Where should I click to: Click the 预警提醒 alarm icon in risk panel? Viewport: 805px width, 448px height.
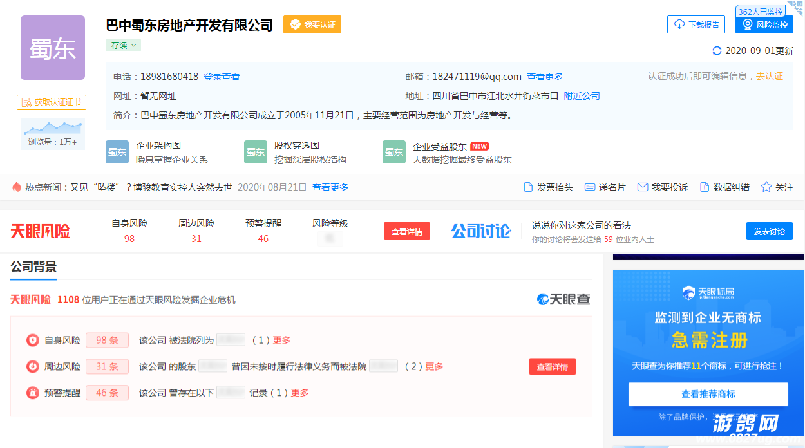click(32, 393)
